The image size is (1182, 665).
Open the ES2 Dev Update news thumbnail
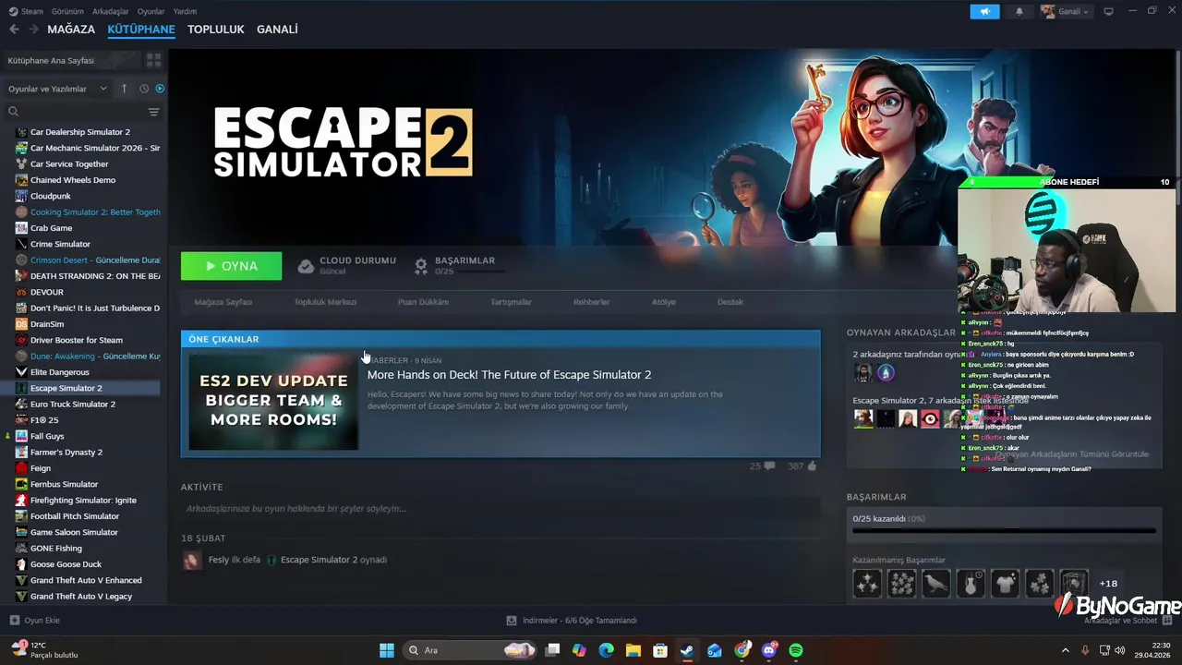pyautogui.click(x=273, y=402)
